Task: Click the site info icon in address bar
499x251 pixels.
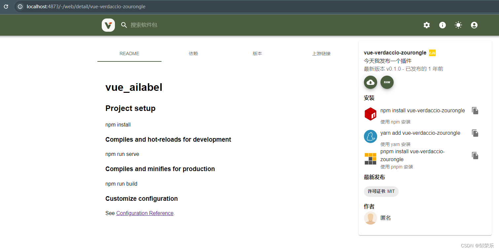Action: point(20,7)
